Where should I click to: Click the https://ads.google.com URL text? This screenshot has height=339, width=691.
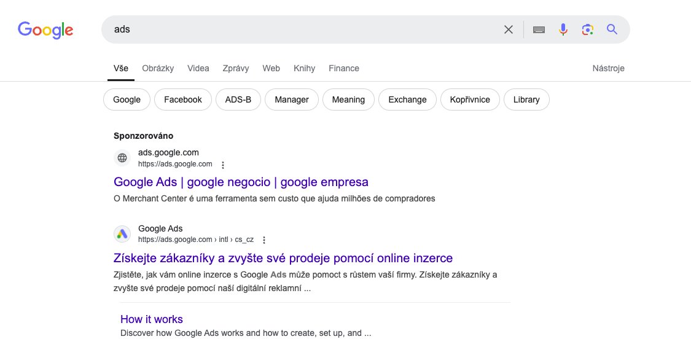175,164
